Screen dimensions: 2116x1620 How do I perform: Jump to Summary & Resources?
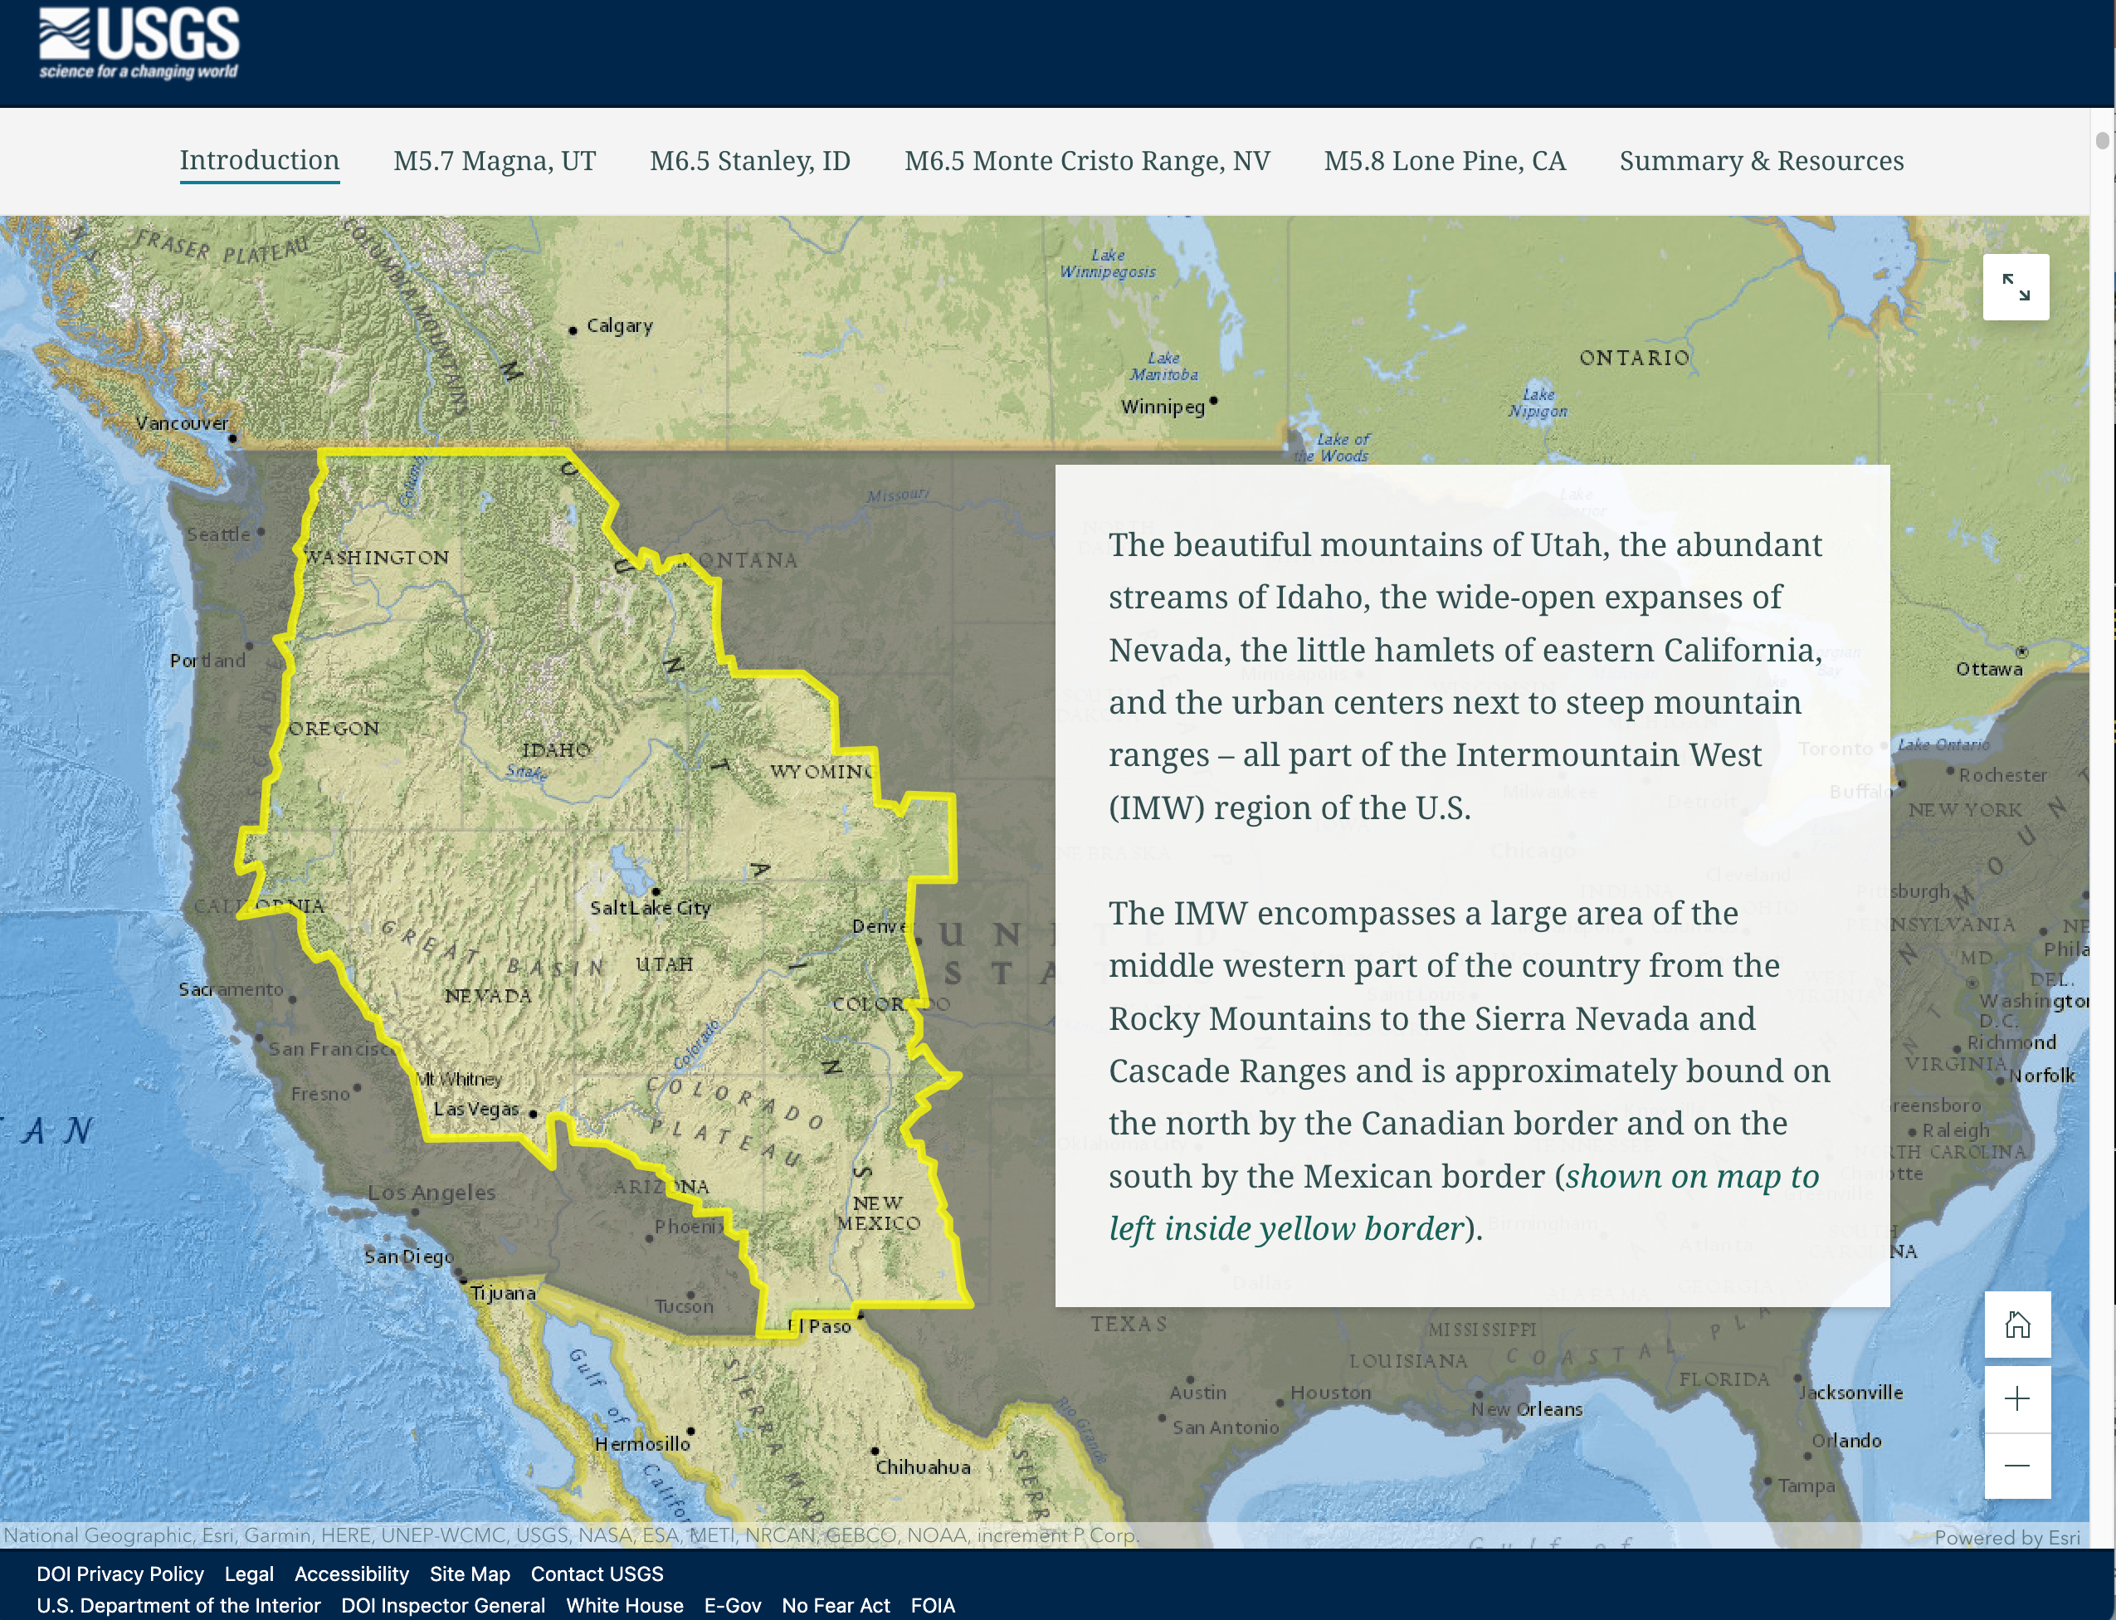(1761, 161)
